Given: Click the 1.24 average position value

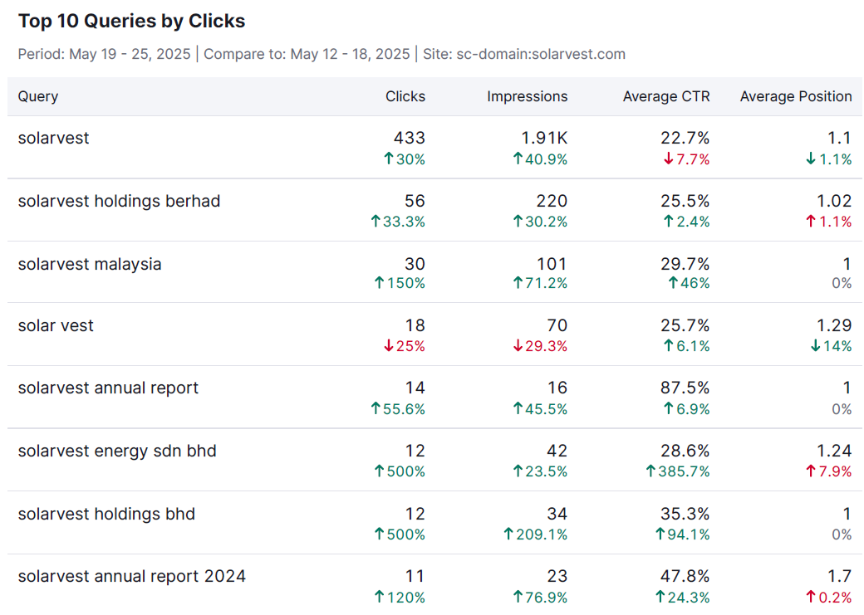Looking at the screenshot, I should [834, 451].
